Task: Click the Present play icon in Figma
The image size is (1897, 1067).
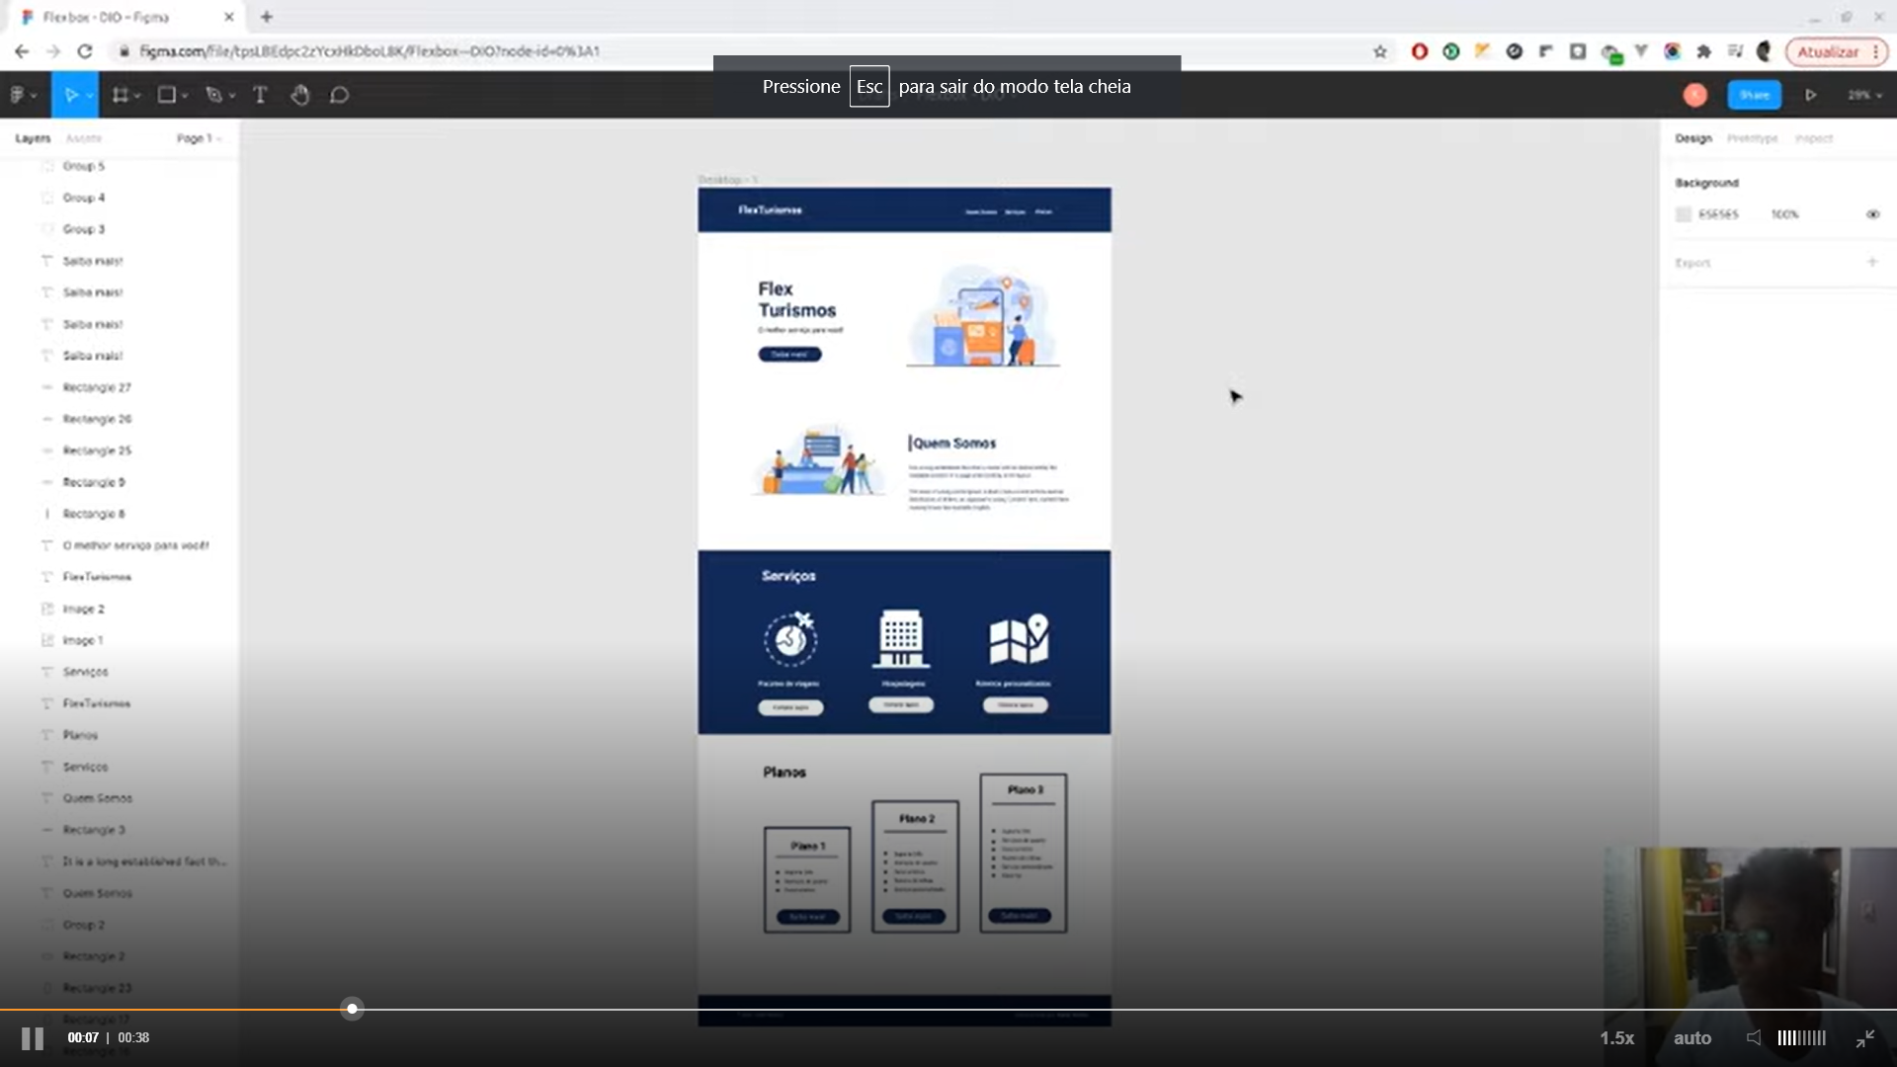Action: [x=1811, y=95]
